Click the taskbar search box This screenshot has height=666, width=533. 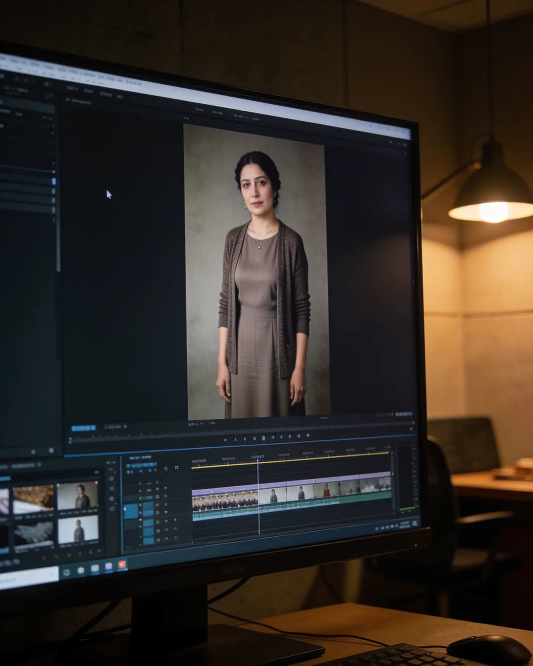(x=29, y=577)
